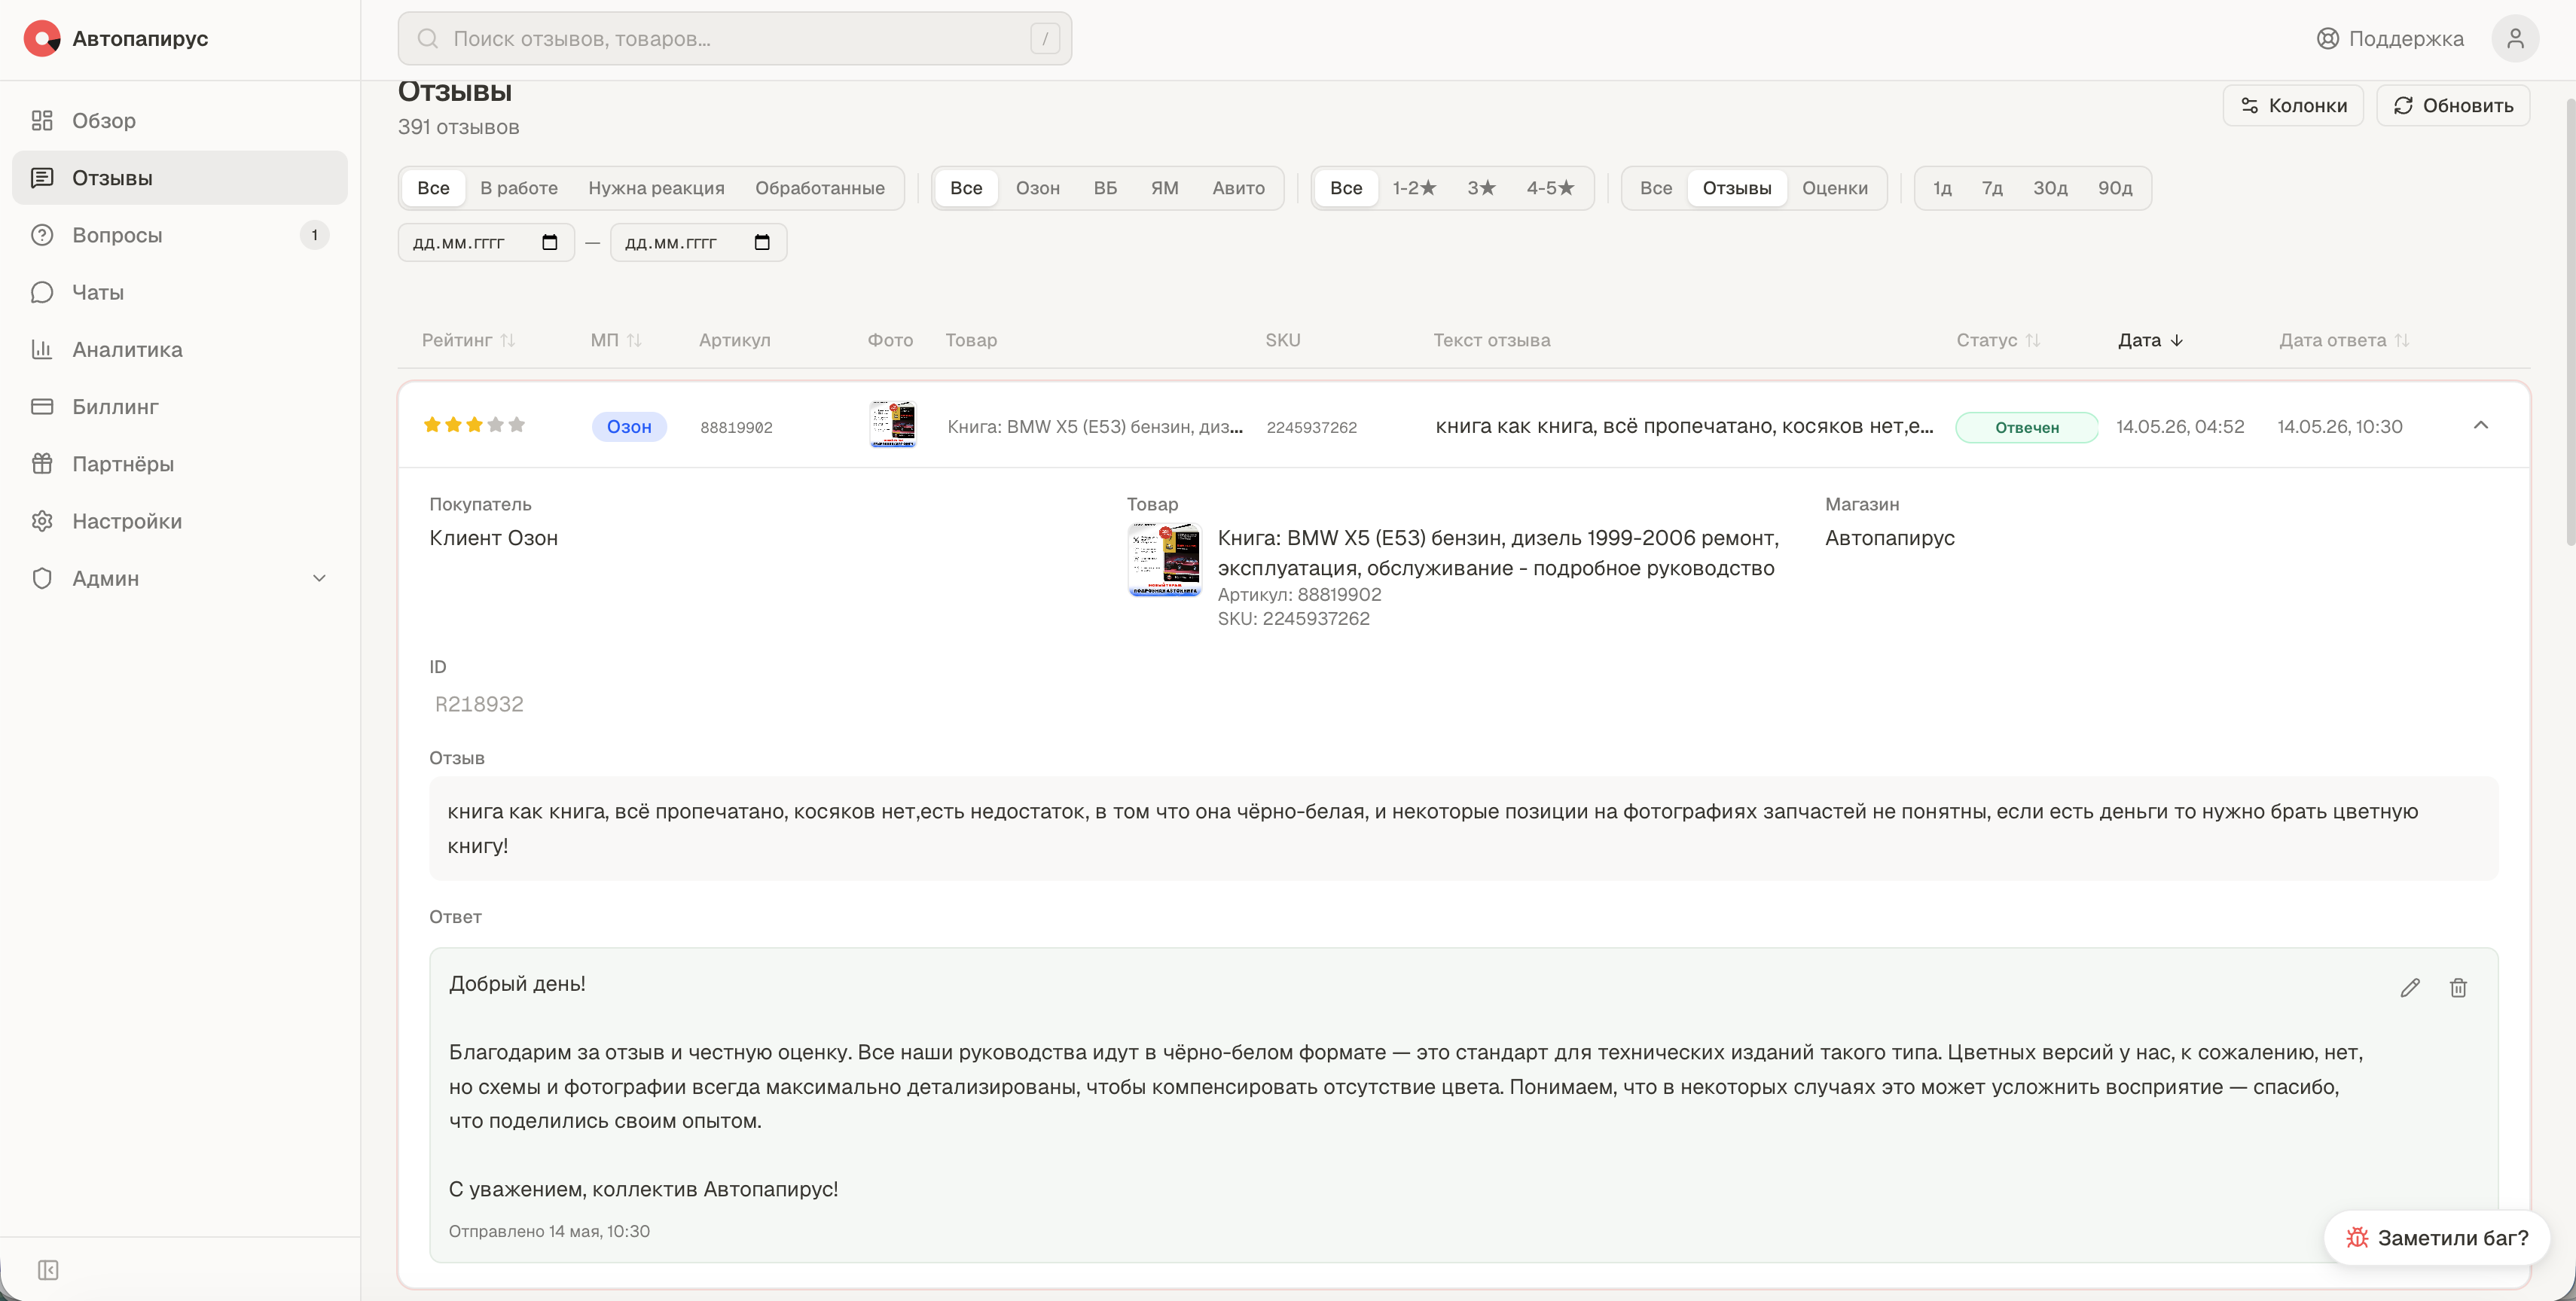Open Партнёры page

180,464
